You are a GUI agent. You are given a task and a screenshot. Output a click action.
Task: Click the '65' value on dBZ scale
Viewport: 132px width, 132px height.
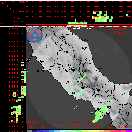click(x=126, y=127)
